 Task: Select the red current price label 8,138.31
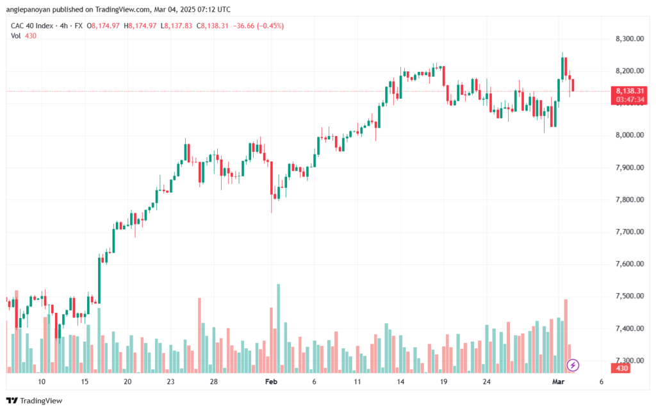click(x=629, y=91)
